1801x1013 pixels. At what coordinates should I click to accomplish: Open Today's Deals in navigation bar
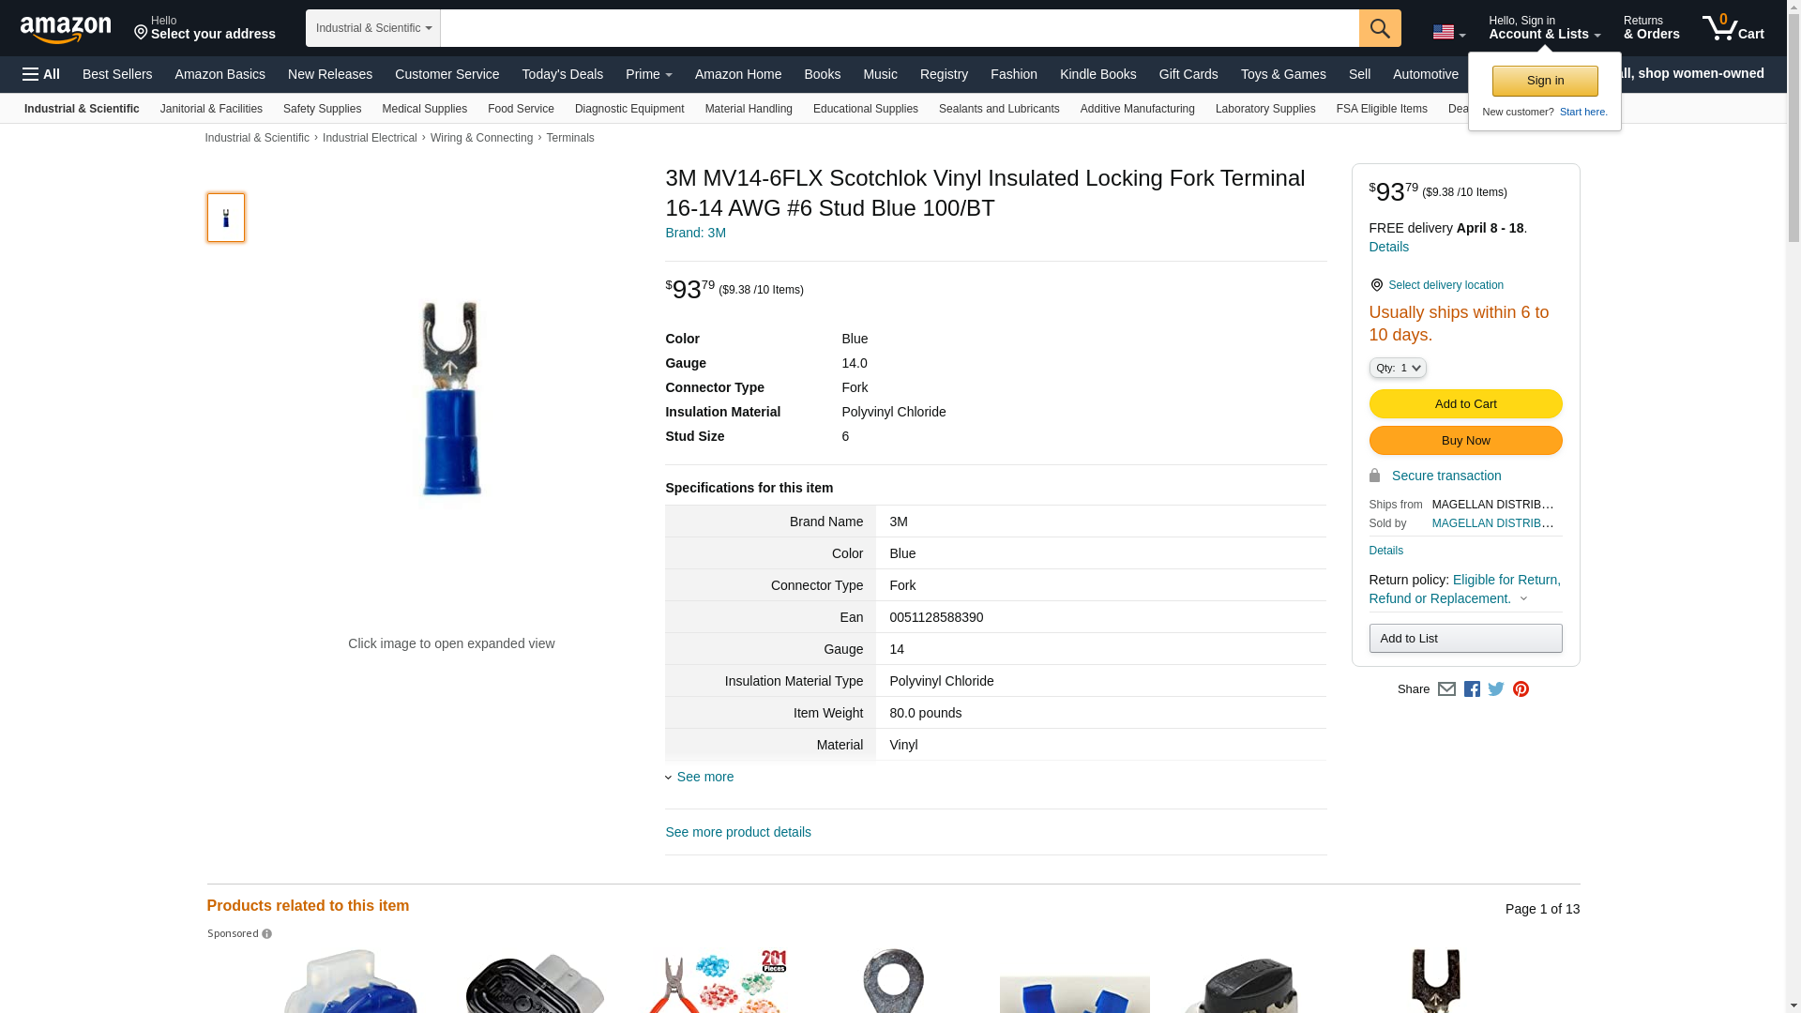tap(562, 74)
